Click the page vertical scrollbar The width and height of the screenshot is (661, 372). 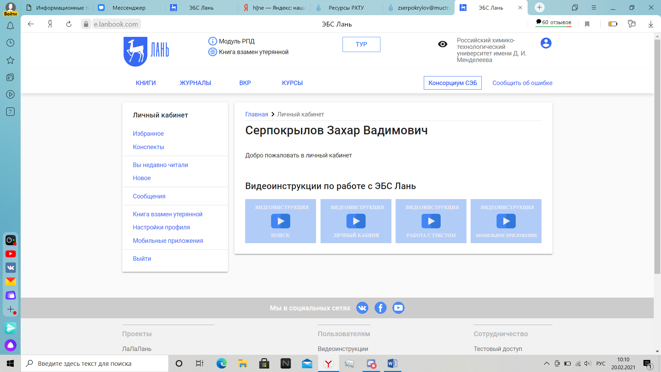point(657,156)
